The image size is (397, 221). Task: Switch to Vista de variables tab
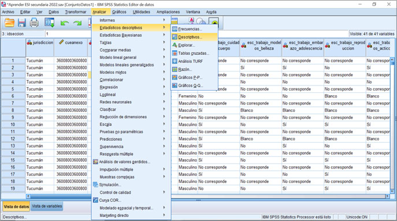(47, 207)
